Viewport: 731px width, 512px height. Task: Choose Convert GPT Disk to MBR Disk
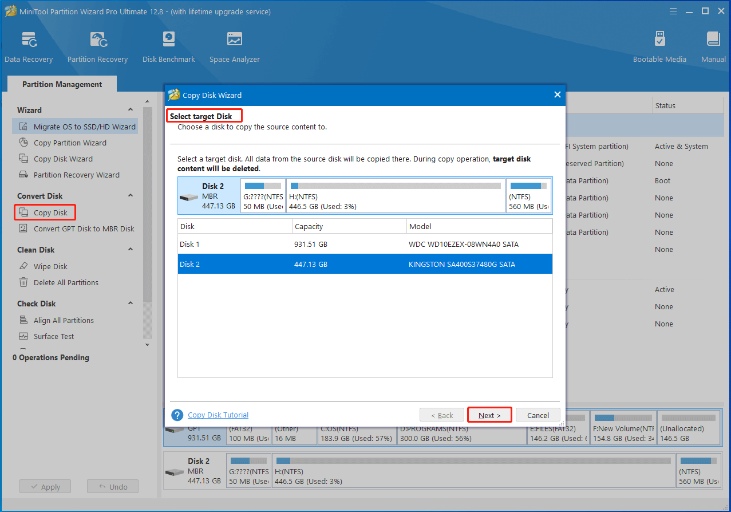84,229
